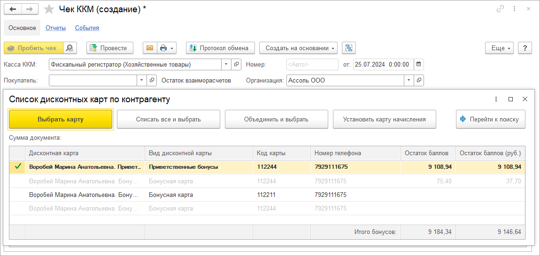
Task: Open the Касса ККМ form button
Action: [x=237, y=64]
